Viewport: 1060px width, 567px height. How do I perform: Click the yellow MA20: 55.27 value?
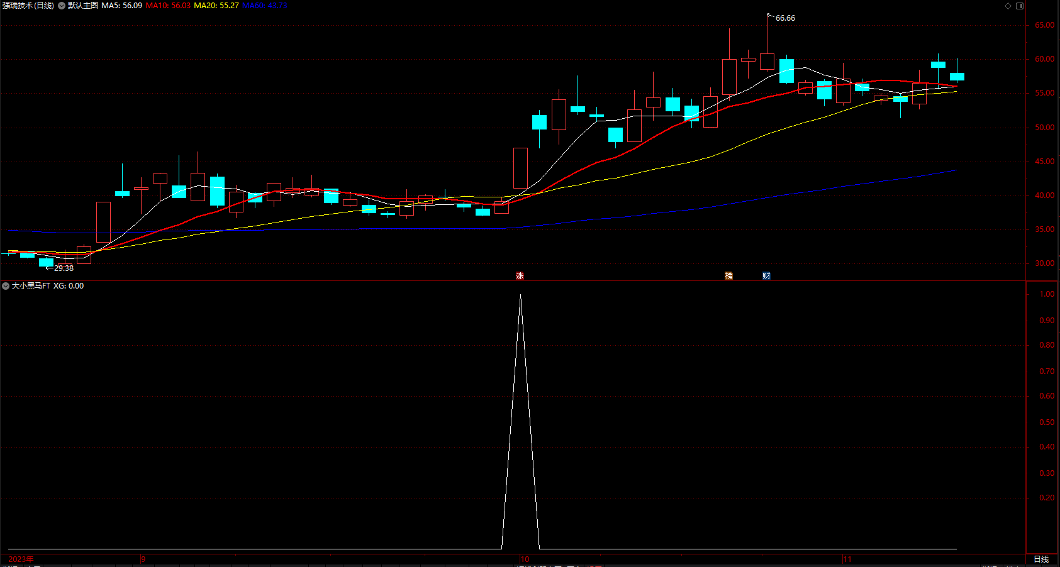216,6
